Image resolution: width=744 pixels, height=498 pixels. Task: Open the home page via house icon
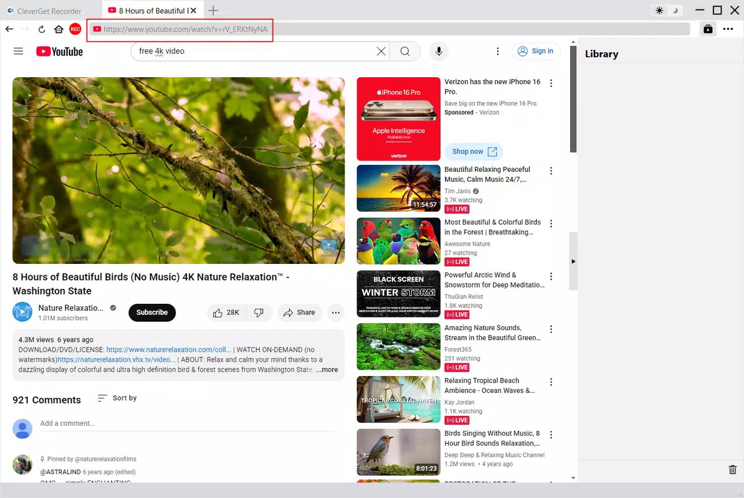[x=59, y=29]
